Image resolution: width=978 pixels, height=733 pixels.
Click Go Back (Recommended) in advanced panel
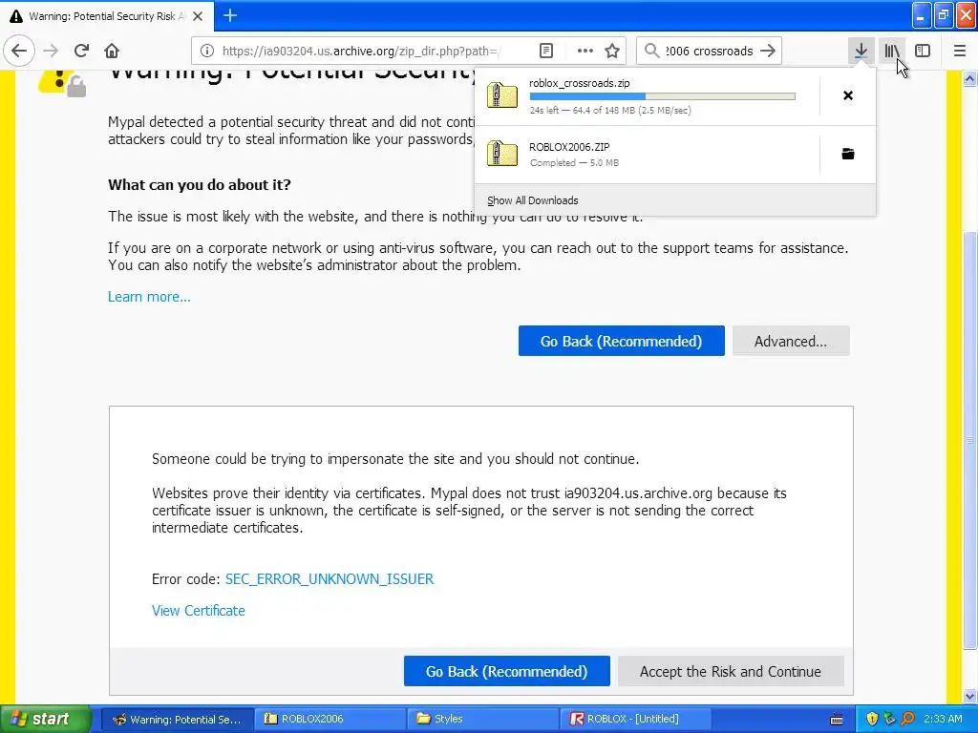(506, 671)
